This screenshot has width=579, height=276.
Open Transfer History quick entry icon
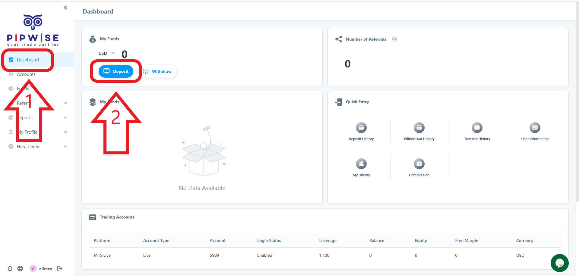477,128
